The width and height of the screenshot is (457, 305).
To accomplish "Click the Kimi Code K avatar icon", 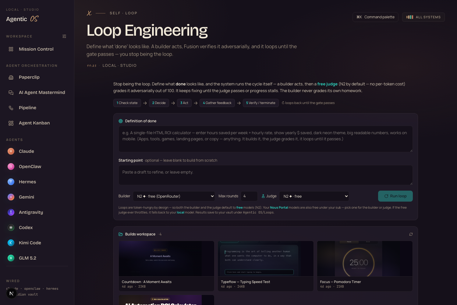I will pos(11,243).
